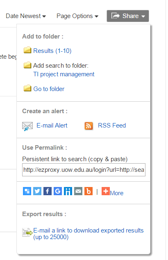Open More sharing options
The image size is (168, 260).
pyautogui.click(x=117, y=193)
